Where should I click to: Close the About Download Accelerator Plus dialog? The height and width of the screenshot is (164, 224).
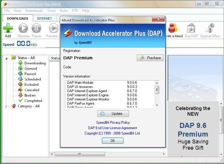(158, 19)
